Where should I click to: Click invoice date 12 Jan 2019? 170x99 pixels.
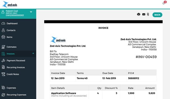click(58, 78)
